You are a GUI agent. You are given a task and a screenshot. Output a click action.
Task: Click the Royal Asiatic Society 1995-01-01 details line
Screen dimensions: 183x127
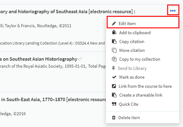[52, 66]
